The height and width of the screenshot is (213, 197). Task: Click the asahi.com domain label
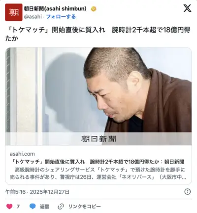22,154
